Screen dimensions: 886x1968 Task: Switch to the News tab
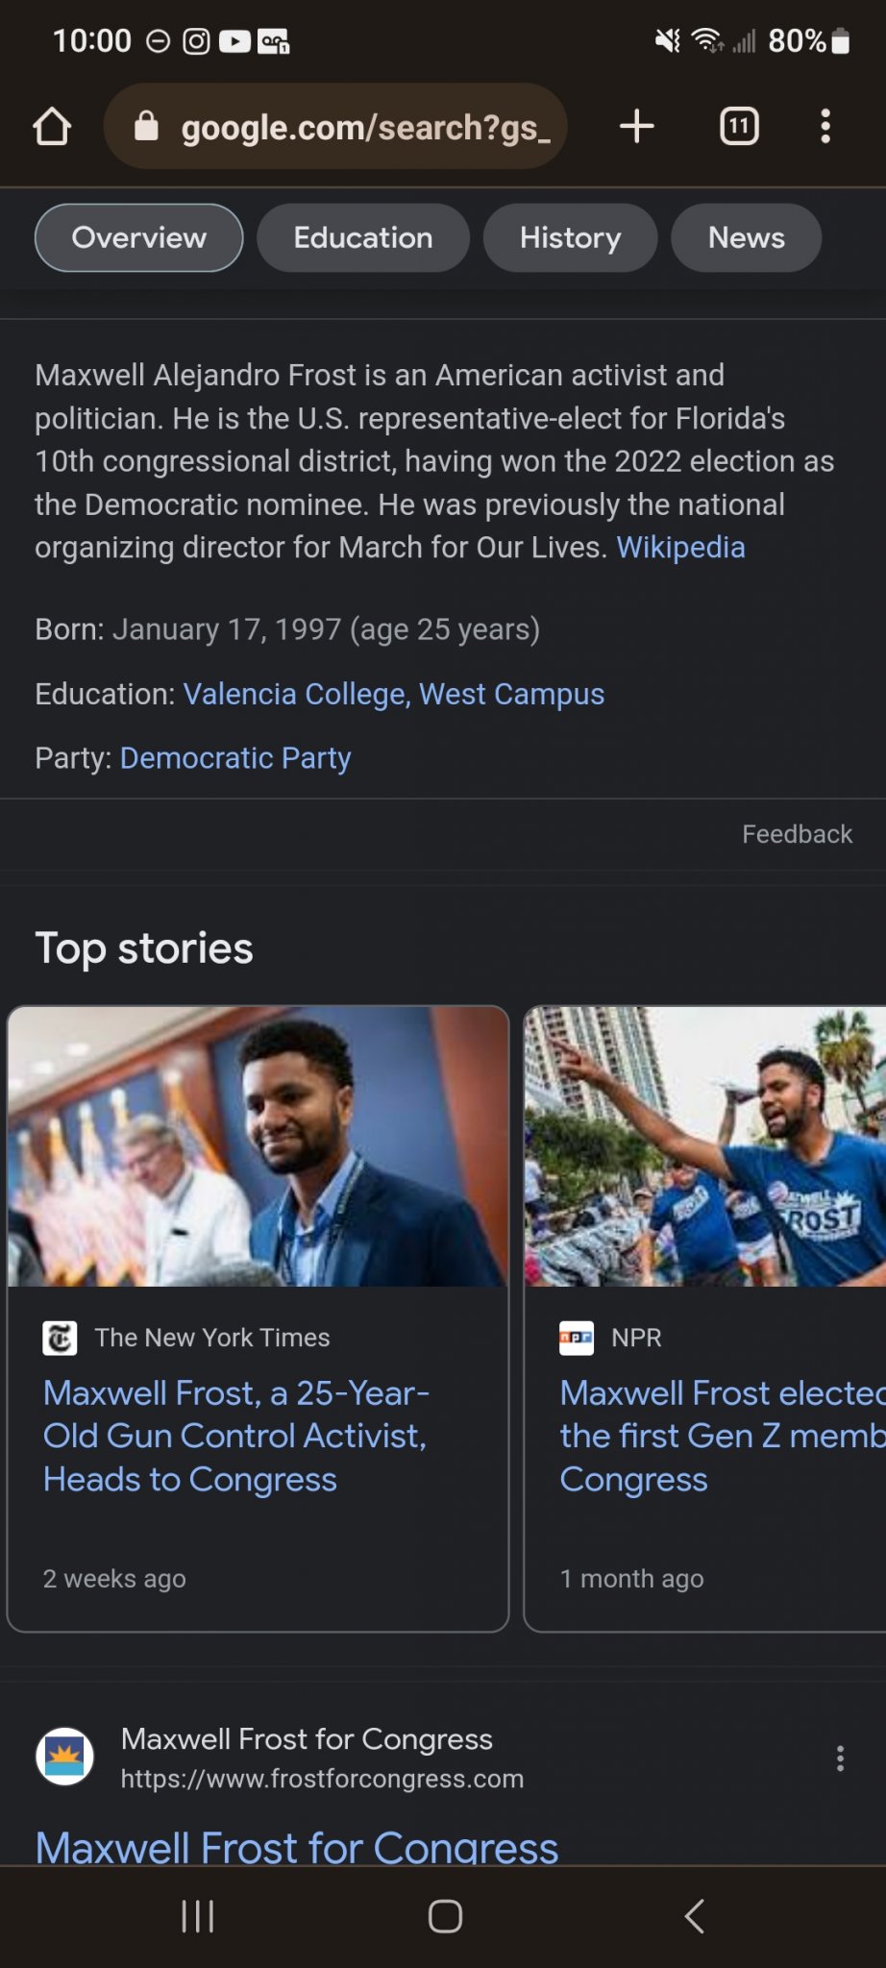coord(746,237)
